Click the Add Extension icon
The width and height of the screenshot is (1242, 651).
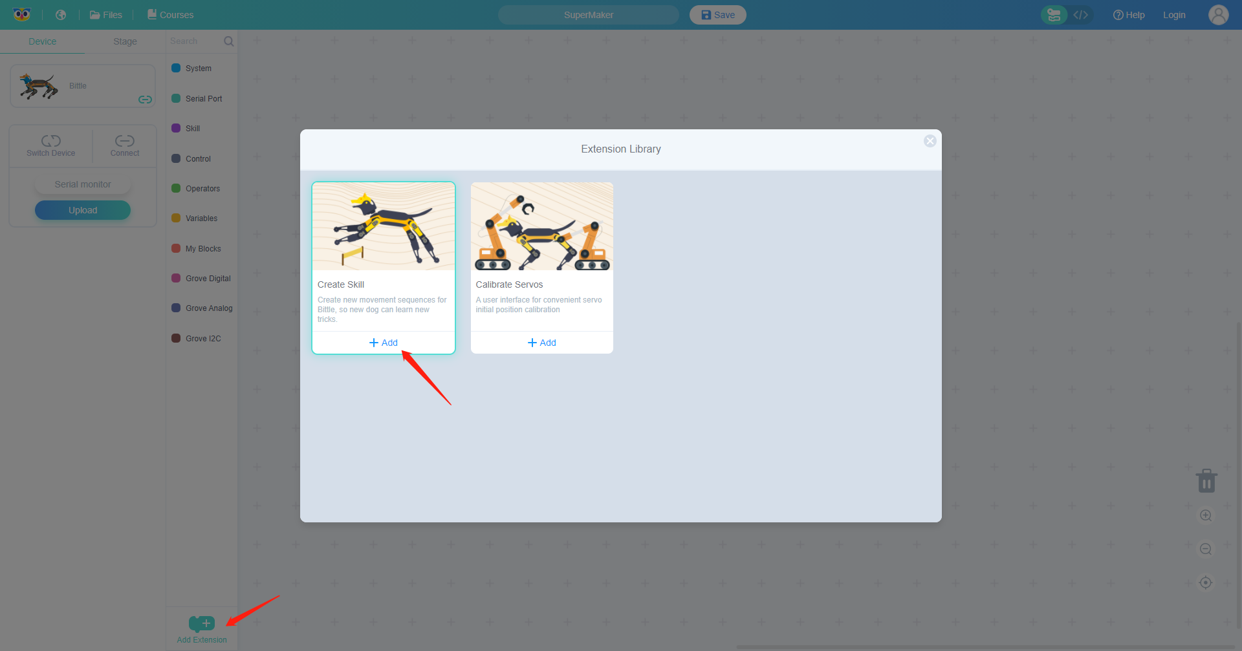pyautogui.click(x=202, y=624)
